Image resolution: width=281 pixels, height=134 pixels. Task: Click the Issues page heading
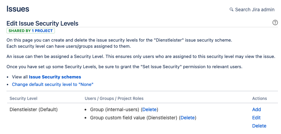18,9
